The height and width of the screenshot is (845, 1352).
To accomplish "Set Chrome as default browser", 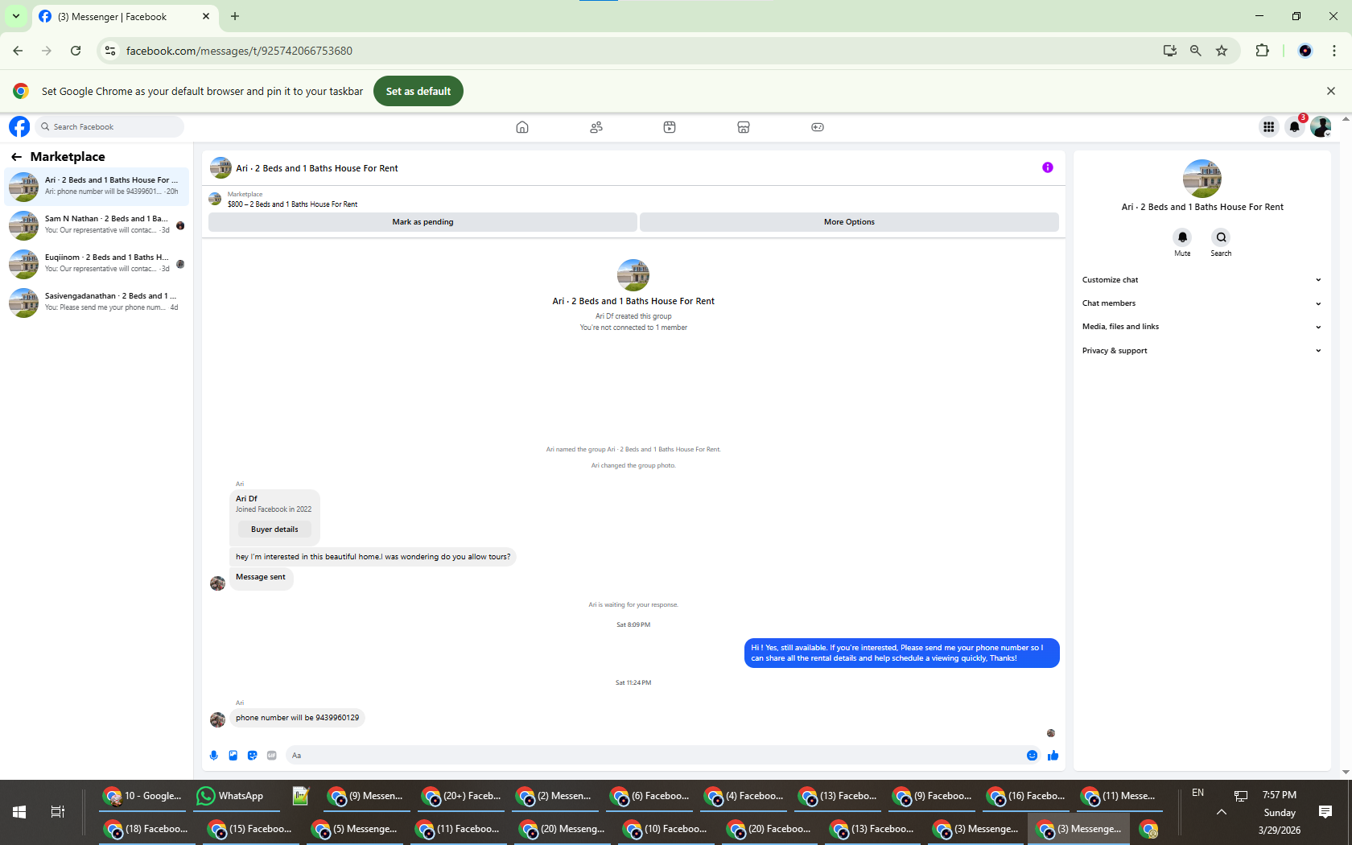I will [418, 92].
